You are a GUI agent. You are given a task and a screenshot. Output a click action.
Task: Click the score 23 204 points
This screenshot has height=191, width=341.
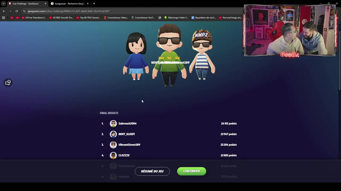pyautogui.click(x=229, y=145)
